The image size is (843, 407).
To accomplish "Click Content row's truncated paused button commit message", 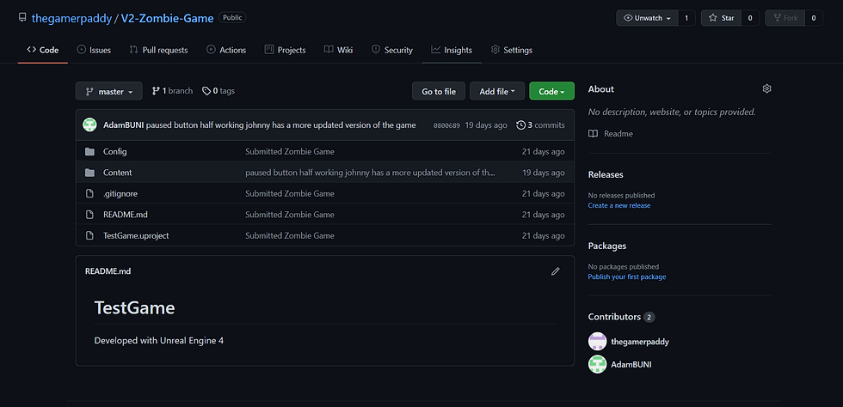I will (371, 173).
